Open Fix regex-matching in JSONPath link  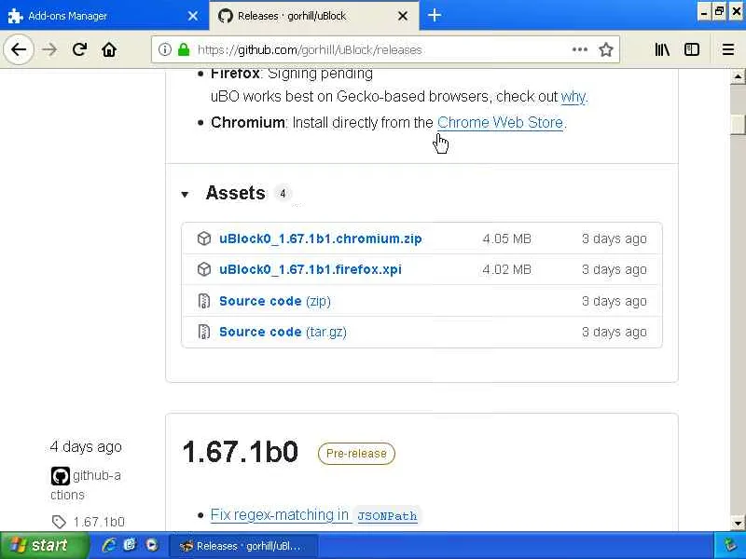[x=313, y=515]
